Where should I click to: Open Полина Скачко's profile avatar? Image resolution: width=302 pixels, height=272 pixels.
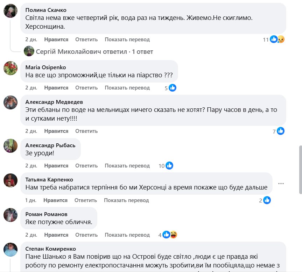point(10,11)
